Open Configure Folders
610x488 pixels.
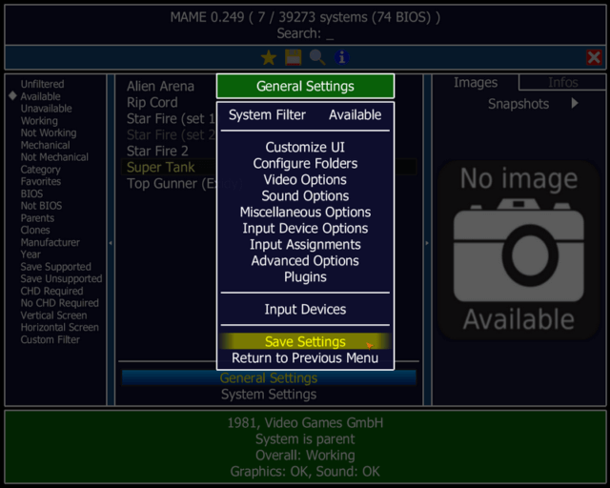(x=305, y=163)
